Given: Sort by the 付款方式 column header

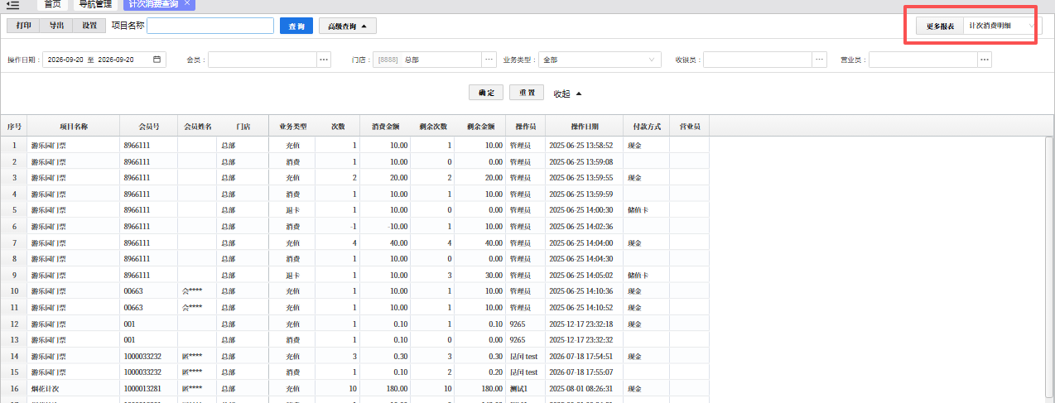Looking at the screenshot, I should [646, 127].
